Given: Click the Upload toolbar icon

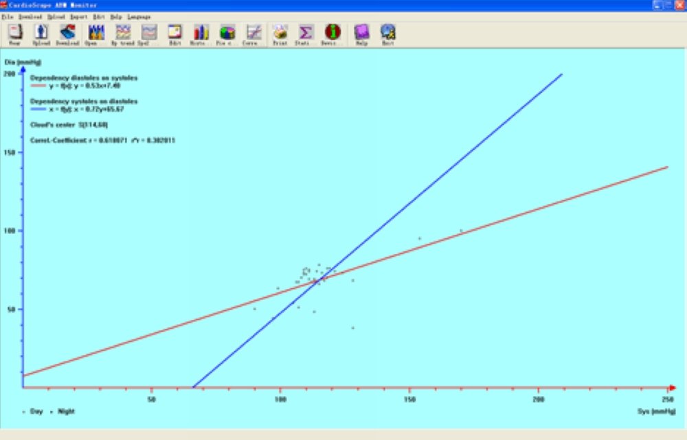Looking at the screenshot, I should coord(41,35).
